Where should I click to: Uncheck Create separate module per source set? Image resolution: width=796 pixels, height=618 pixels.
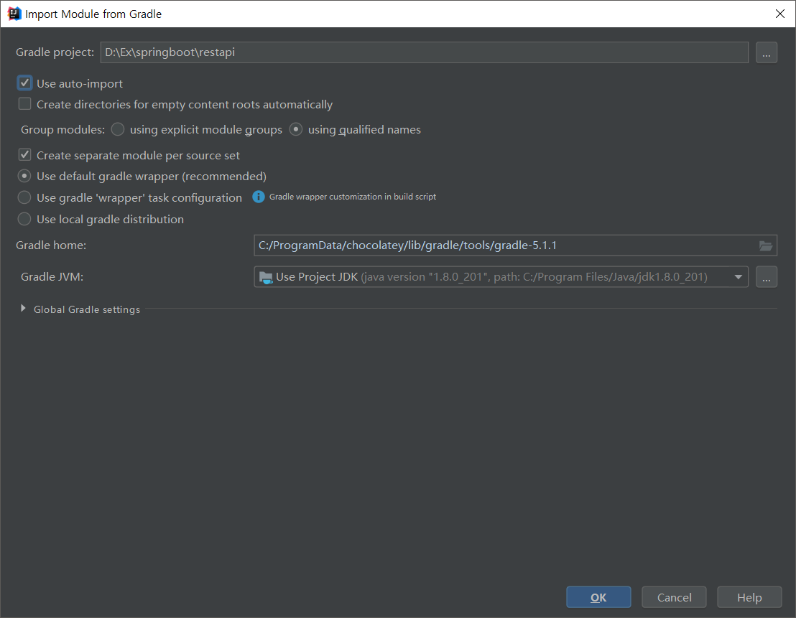tap(24, 155)
